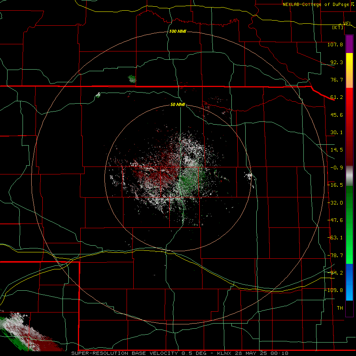Click the blue segment of the color bar
Image resolution: width=356 pixels, height=356 pixels.
(349, 282)
